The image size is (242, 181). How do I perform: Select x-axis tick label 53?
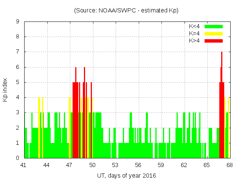pyautogui.click(x=115, y=165)
